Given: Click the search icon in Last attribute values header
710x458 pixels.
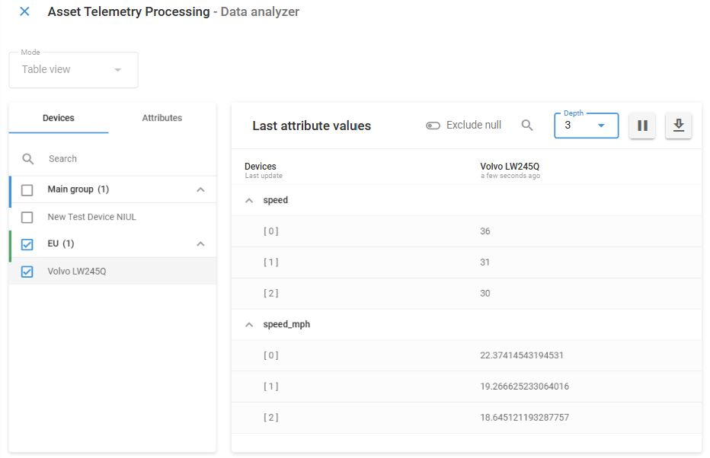Looking at the screenshot, I should click(x=527, y=125).
